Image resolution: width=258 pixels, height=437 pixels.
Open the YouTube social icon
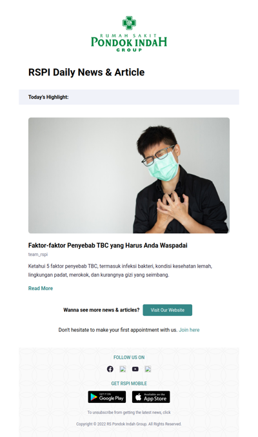pos(135,369)
